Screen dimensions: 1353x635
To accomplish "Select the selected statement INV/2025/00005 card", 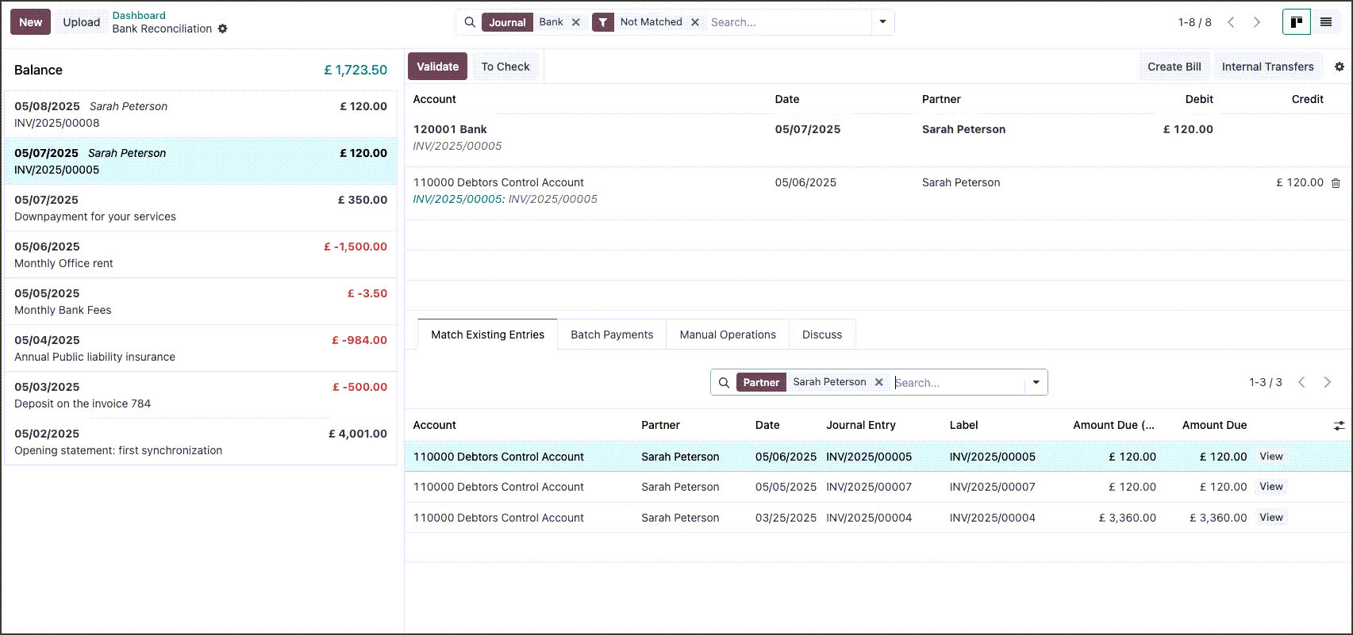I will 201,161.
